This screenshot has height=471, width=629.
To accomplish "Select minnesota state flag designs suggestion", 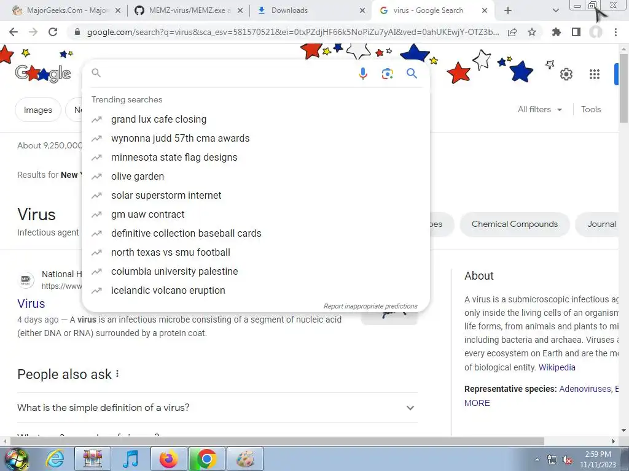I will click(256, 158).
